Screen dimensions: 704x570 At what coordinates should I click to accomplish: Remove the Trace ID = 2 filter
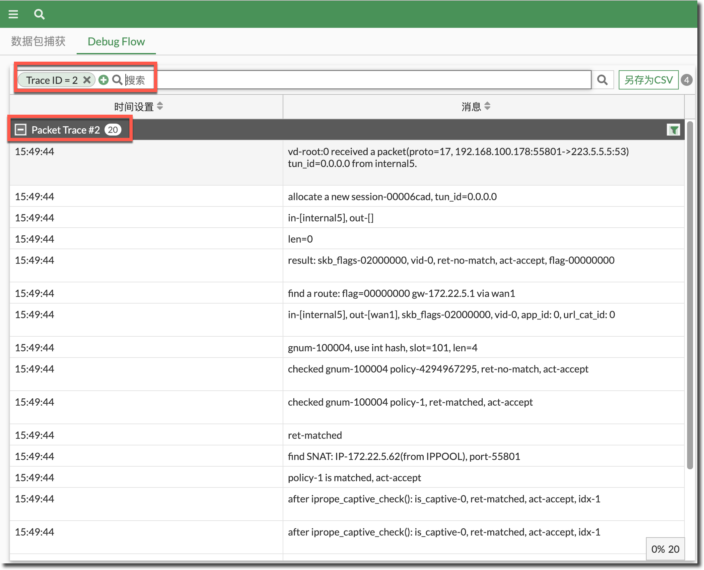click(x=87, y=80)
